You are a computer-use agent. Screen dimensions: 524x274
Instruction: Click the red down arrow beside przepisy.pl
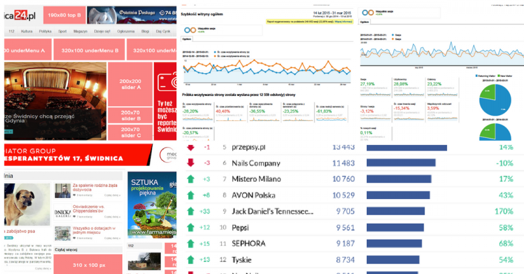[x=191, y=148]
